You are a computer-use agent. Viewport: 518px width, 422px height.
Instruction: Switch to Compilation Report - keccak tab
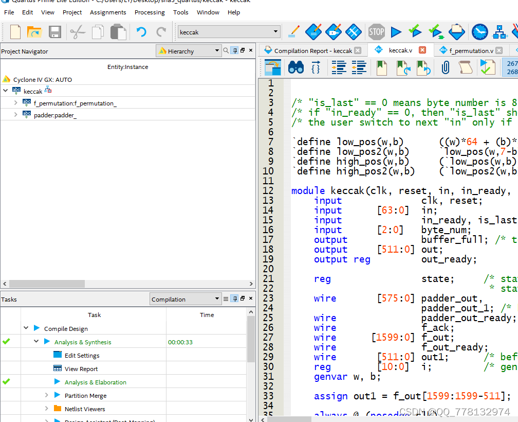313,50
